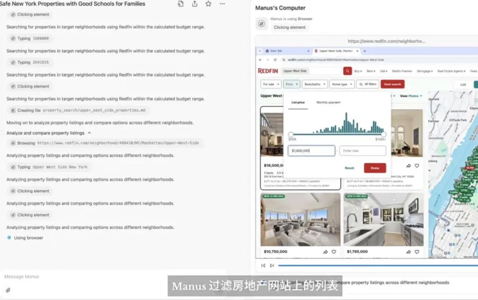This screenshot has width=478, height=300.
Task: Favorite the $10,750,000 listing
Action: (x=334, y=252)
